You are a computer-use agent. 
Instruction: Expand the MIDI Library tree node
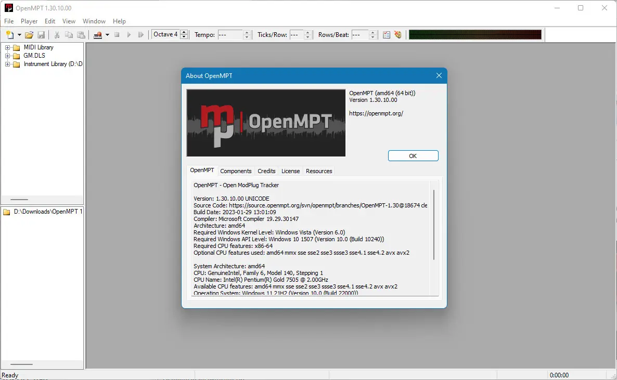(7, 48)
